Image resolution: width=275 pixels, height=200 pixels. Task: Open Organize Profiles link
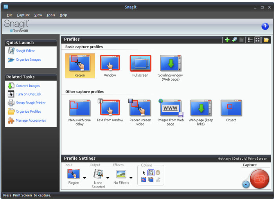point(29,112)
